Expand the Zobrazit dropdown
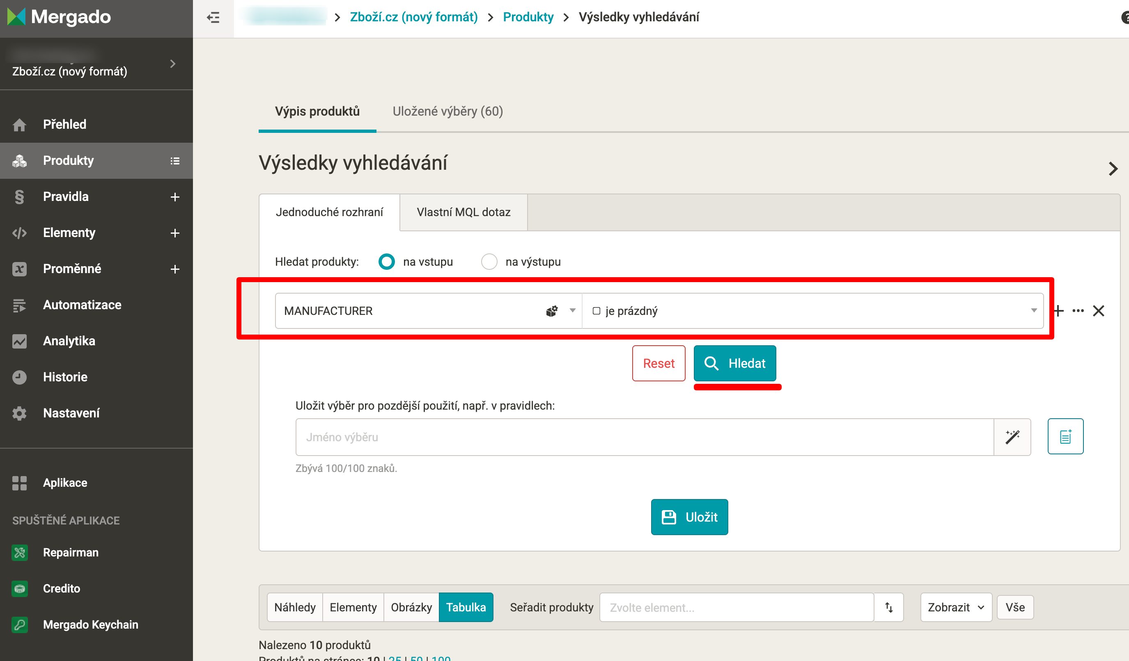 [x=956, y=607]
